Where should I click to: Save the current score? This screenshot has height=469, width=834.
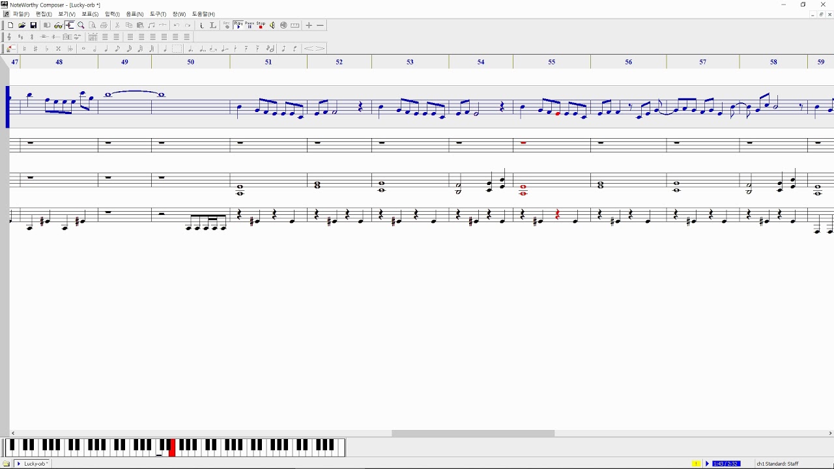point(33,25)
